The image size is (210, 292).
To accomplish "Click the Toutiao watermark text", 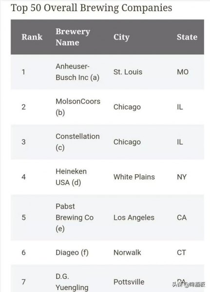I will tap(189, 285).
